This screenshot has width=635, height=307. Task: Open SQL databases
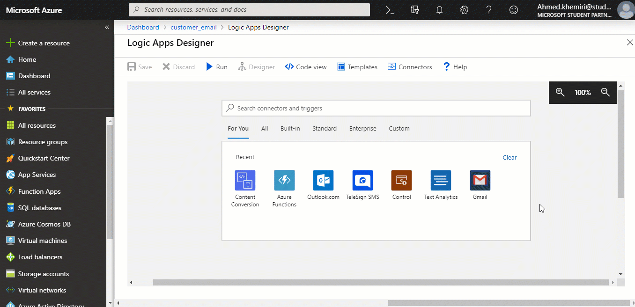point(34,208)
